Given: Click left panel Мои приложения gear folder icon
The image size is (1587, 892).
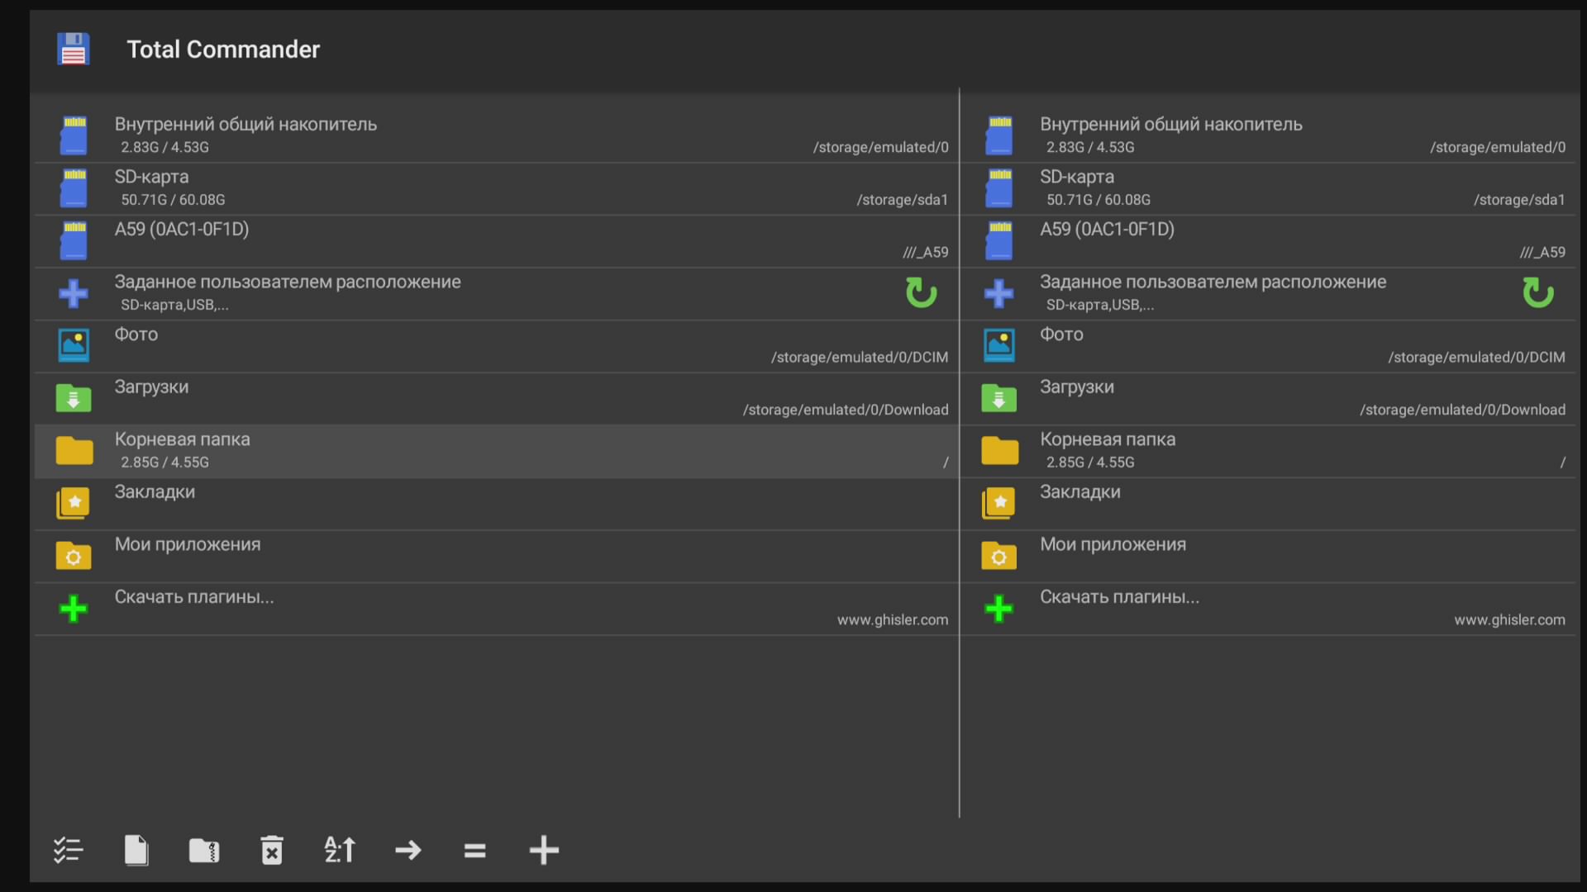Looking at the screenshot, I should point(74,556).
